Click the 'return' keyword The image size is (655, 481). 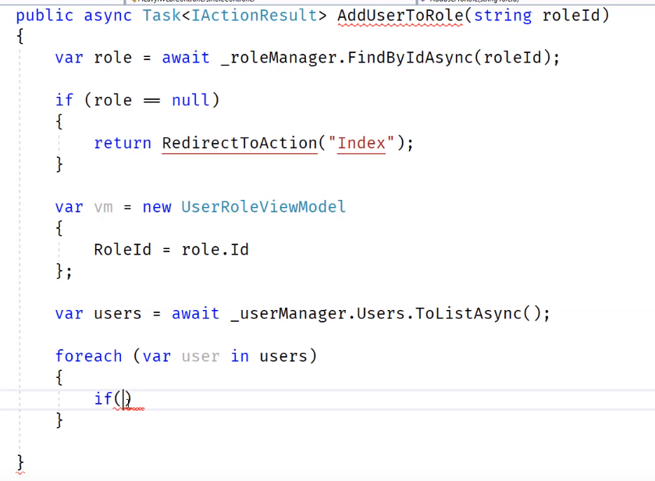123,143
